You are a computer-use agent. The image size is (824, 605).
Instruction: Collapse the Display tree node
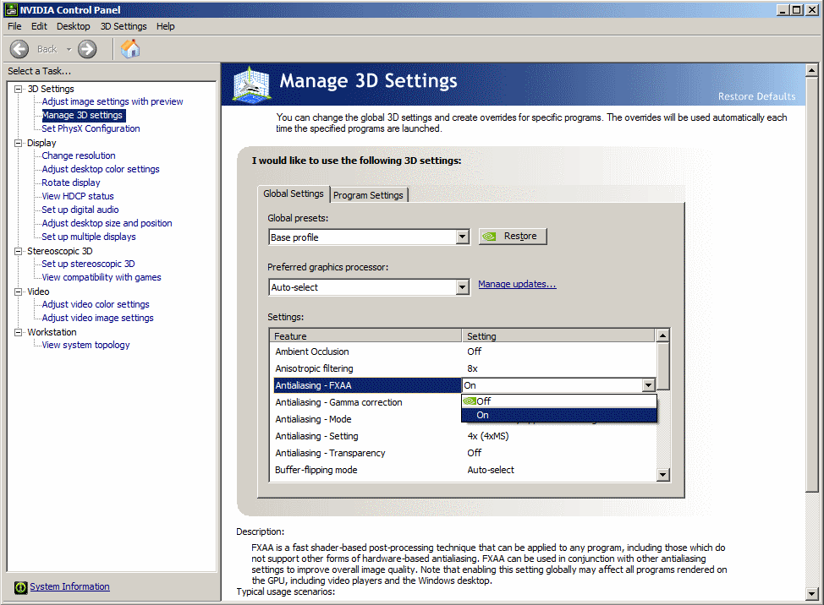coord(19,143)
